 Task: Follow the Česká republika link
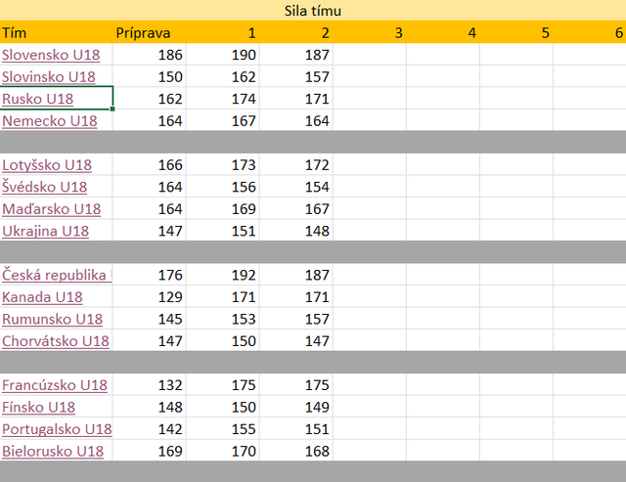(x=57, y=275)
